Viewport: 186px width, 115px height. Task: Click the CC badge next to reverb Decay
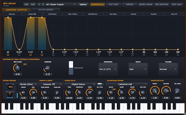click(114, 89)
